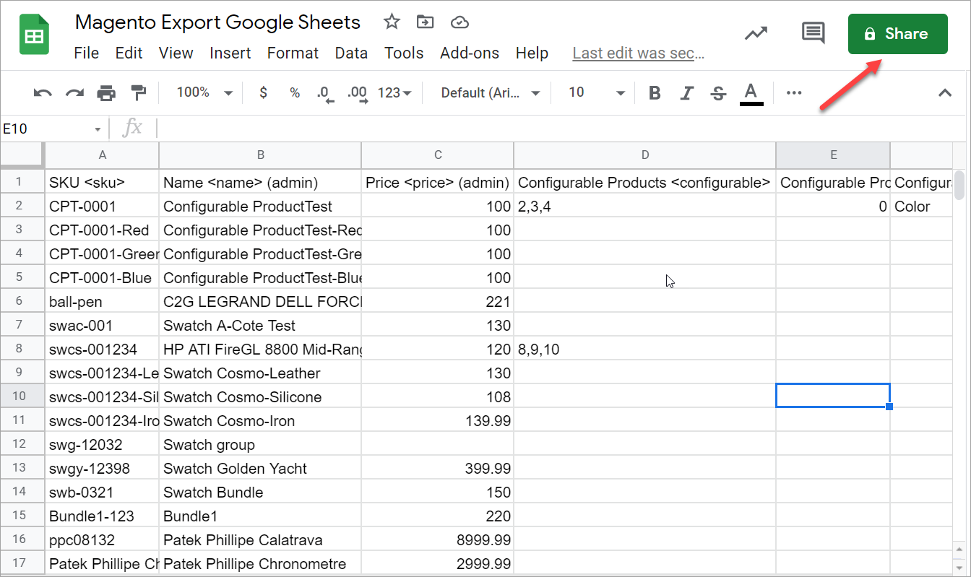Select column A header
The height and width of the screenshot is (577, 971).
tap(102, 155)
